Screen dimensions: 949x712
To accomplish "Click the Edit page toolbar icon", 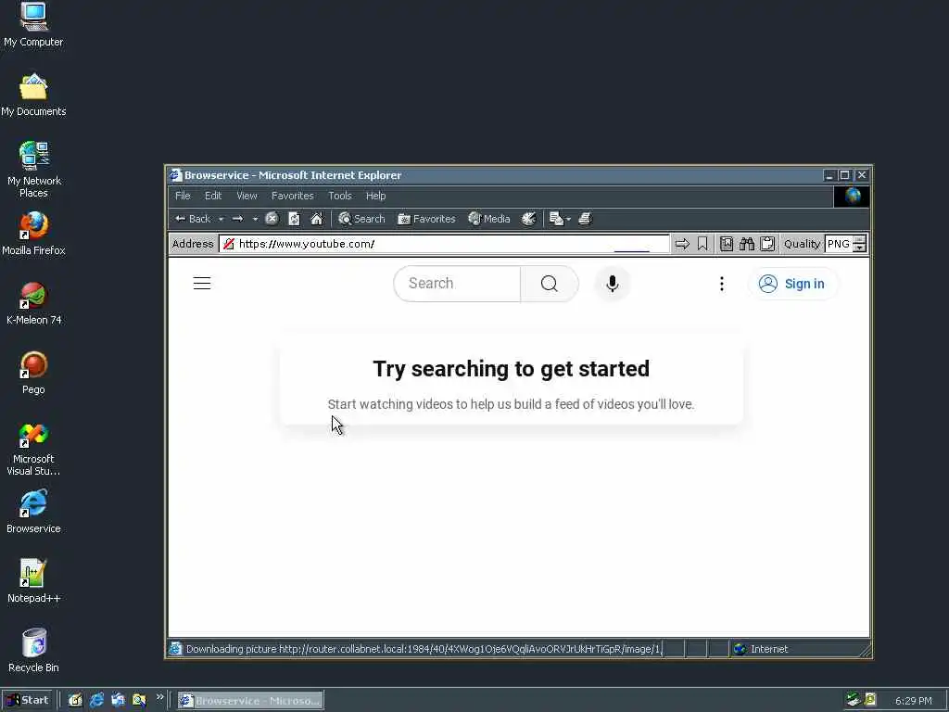I will pyautogui.click(x=556, y=219).
